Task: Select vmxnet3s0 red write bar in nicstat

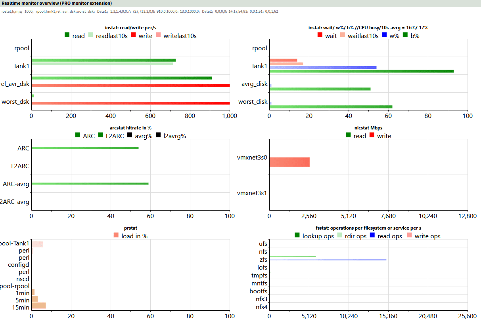Action: pyautogui.click(x=289, y=162)
